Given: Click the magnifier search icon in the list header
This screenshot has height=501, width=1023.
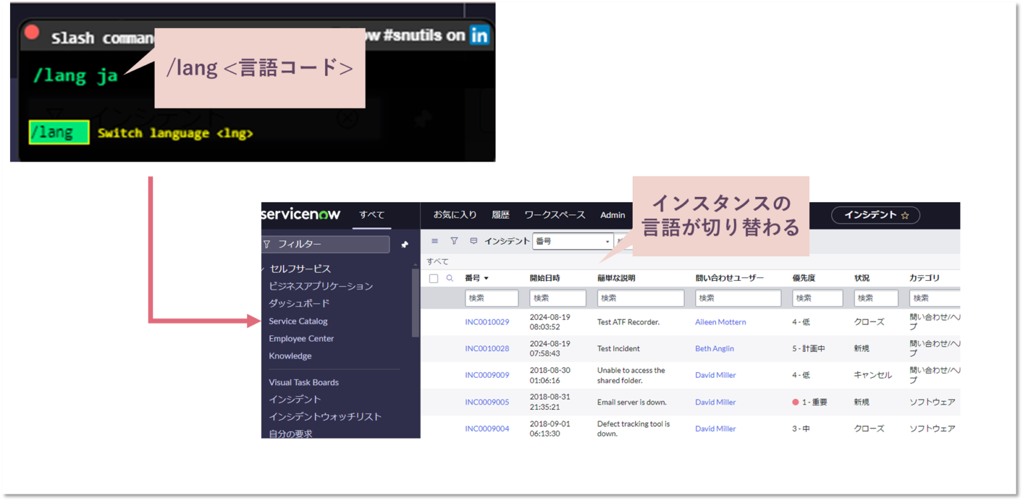Looking at the screenshot, I should 450,277.
